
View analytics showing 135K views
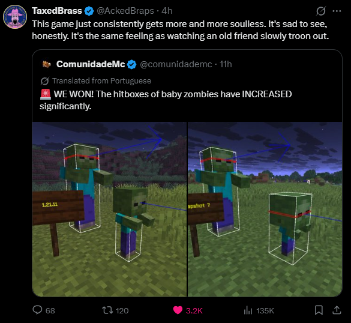point(259,310)
